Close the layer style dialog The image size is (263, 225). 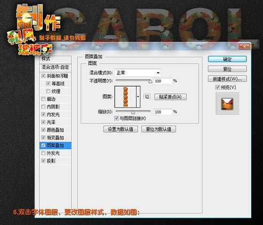point(244,47)
